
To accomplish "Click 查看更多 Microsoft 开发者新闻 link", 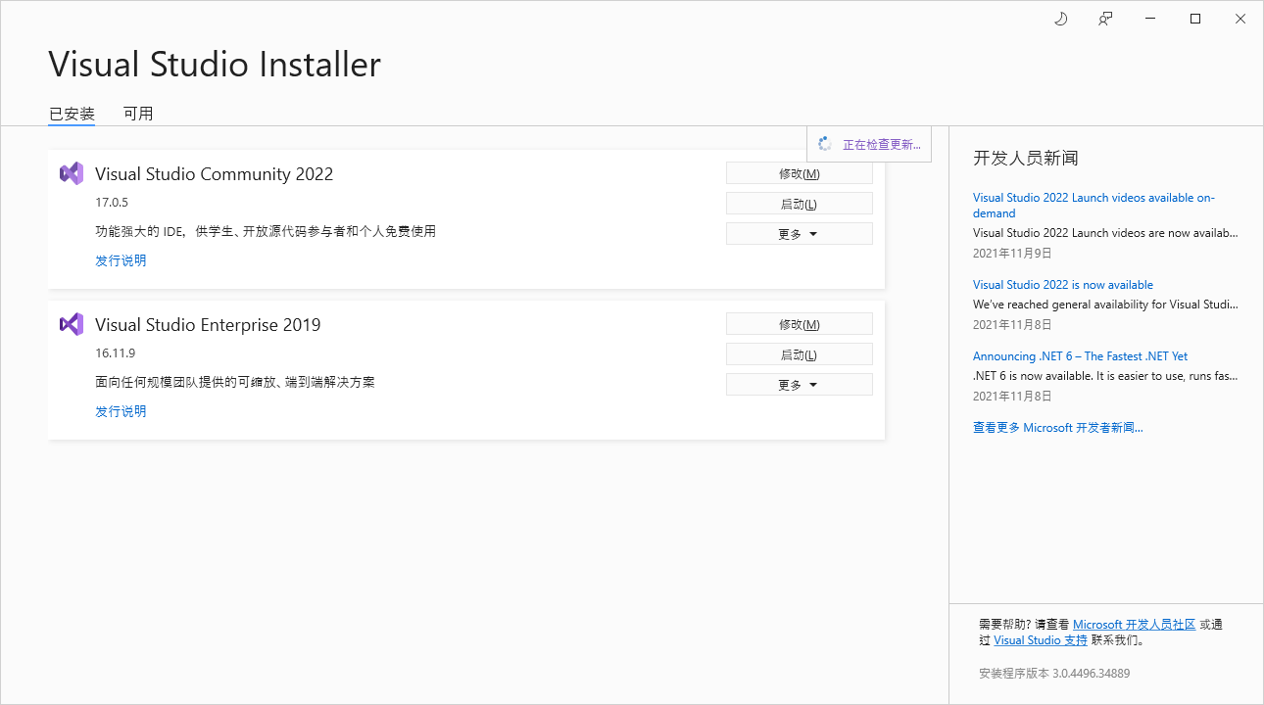I will pos(1058,427).
